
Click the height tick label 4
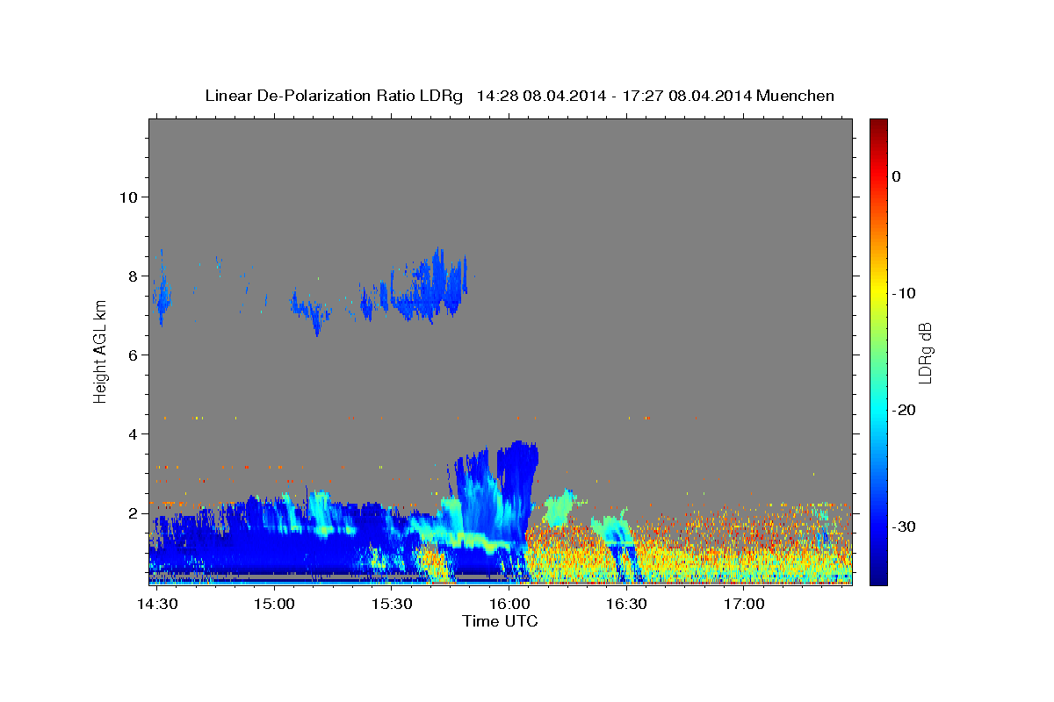click(133, 434)
